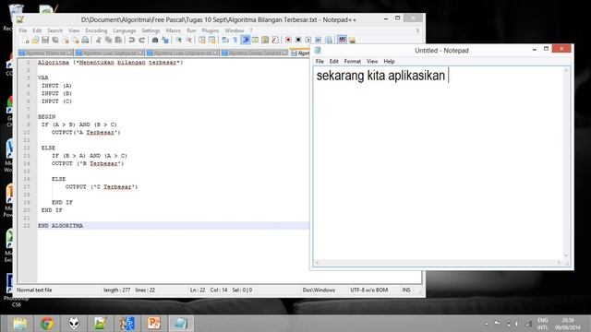Image resolution: width=591 pixels, height=332 pixels.
Task: Click the Notepad horizontal scrollbar left arrow
Action: (x=317, y=262)
